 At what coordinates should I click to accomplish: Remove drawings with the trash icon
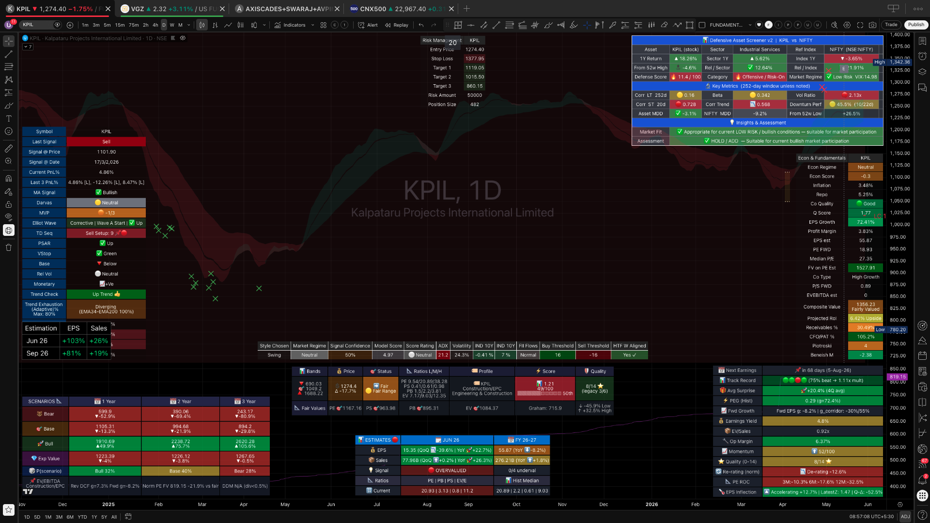click(9, 247)
